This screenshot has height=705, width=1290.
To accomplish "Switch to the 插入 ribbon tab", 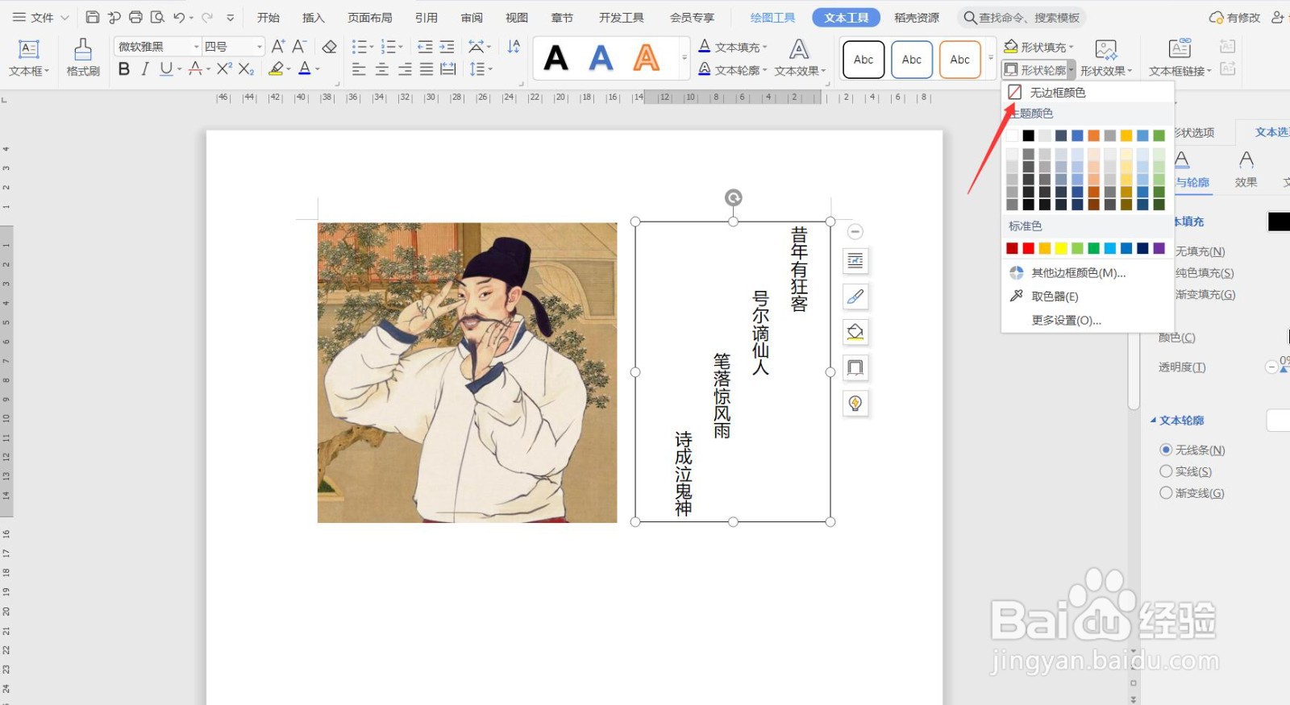I will [x=314, y=17].
